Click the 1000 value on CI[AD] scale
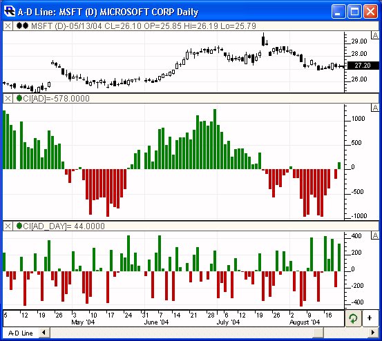Viewport: 382px width, 341px height. click(x=358, y=119)
